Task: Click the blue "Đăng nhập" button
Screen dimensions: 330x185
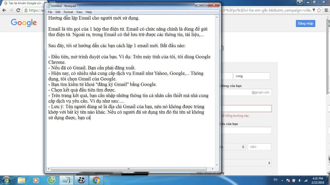Action: [x=306, y=23]
